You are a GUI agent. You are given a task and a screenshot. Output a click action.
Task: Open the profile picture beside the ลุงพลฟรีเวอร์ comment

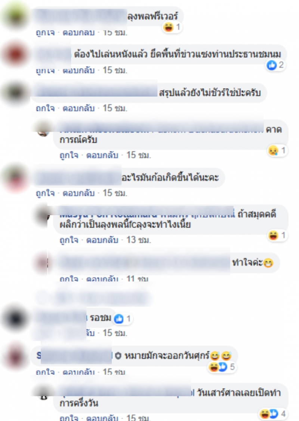point(15,16)
